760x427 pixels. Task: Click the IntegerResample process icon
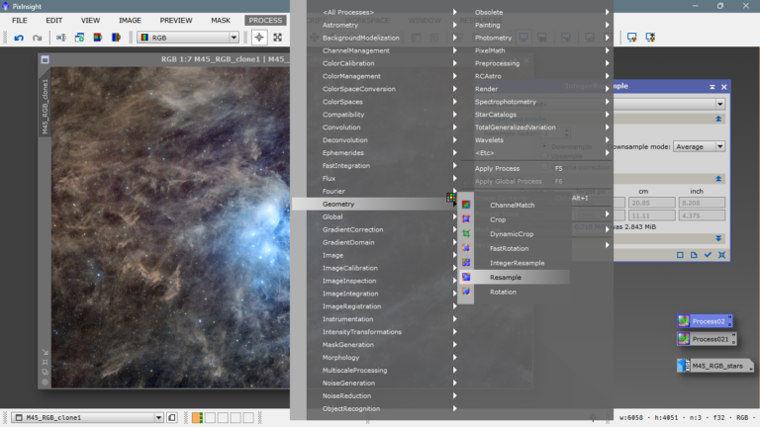tap(466, 263)
